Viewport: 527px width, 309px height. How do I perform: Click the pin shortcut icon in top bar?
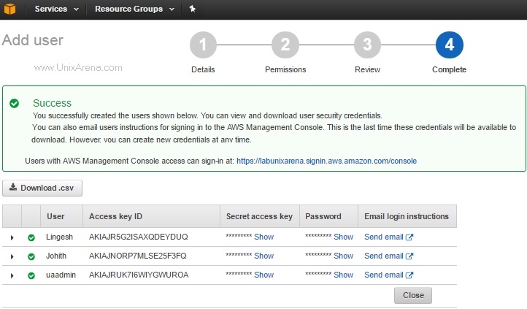point(192,9)
